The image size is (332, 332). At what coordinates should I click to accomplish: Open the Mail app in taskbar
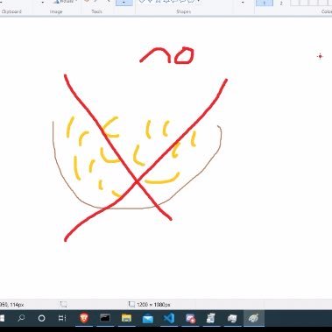pos(148,318)
